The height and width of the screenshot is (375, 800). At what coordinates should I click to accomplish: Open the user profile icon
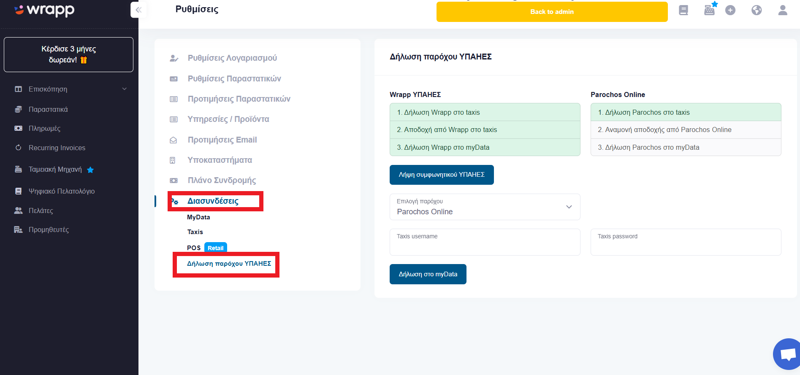click(783, 10)
